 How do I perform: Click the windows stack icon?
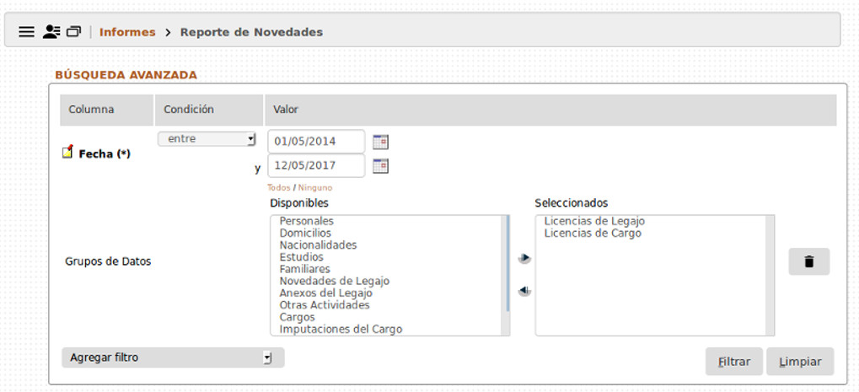(73, 32)
